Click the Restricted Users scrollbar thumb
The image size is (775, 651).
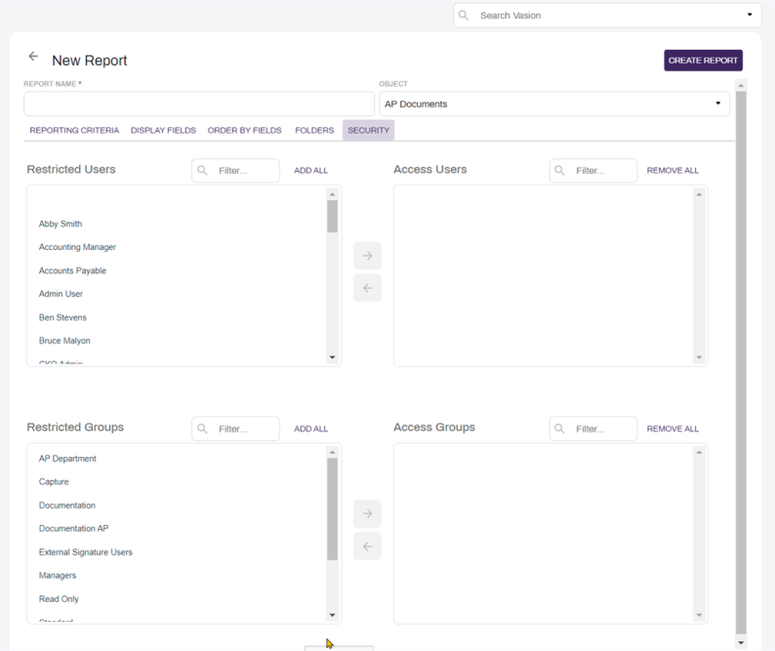(332, 216)
